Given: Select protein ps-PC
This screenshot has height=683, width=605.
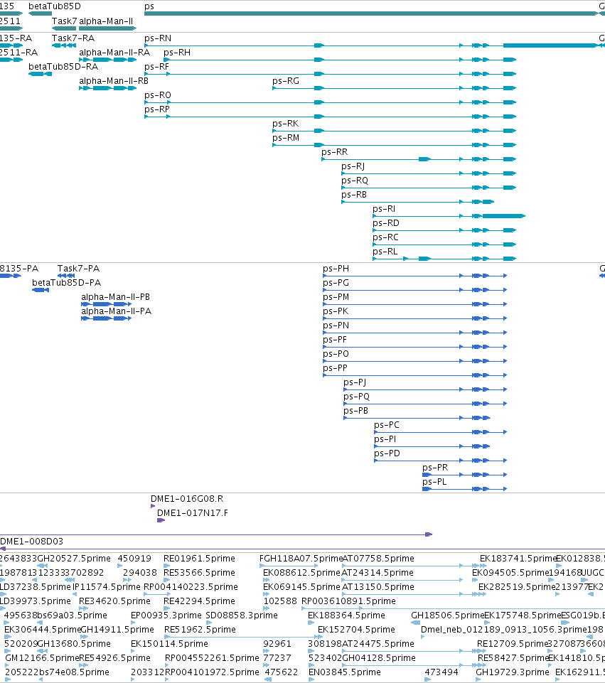Looking at the screenshot, I should tap(441, 432).
